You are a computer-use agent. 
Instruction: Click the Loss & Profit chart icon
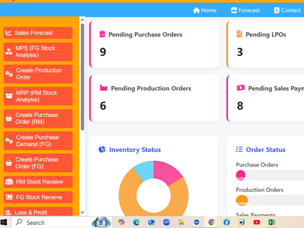(8, 212)
